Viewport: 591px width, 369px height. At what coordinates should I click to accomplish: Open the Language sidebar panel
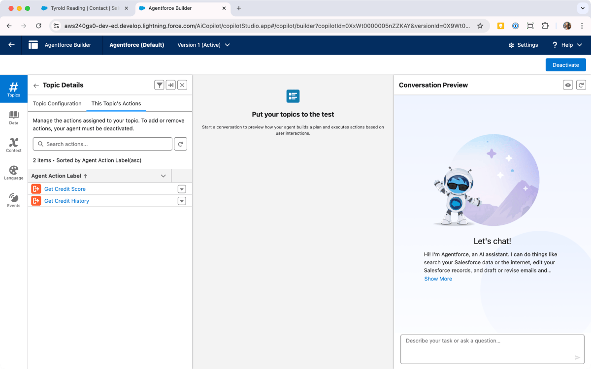(14, 173)
